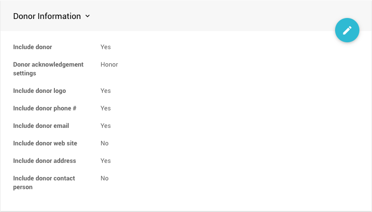Viewport: 372px width, 212px height.
Task: Click the Donor Information section title
Action: click(47, 16)
